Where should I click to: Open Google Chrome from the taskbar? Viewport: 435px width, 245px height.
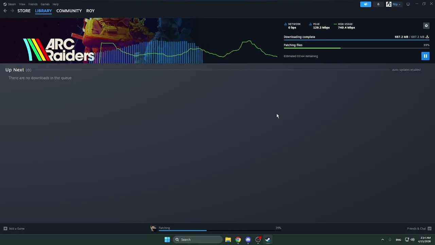click(x=238, y=240)
